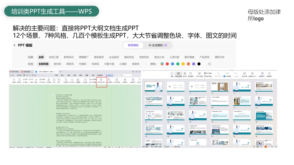Click the slideshow play button in status bar
This screenshot has width=294, height=165.
click(265, 147)
